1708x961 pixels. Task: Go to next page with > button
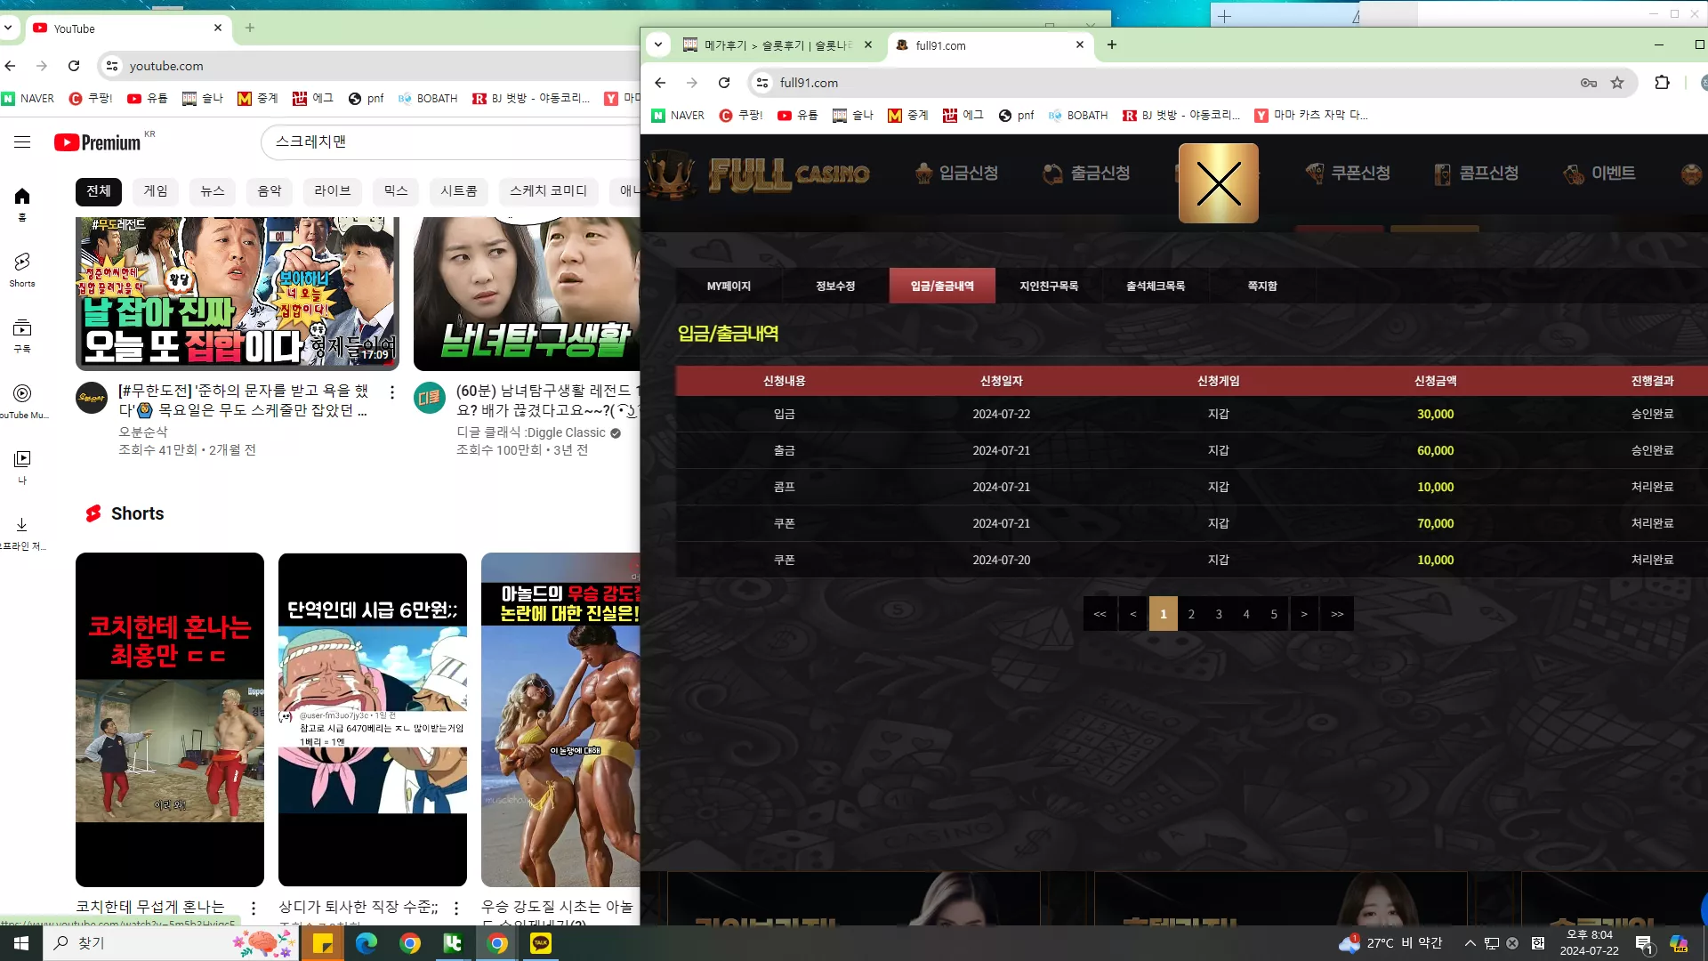(x=1304, y=614)
